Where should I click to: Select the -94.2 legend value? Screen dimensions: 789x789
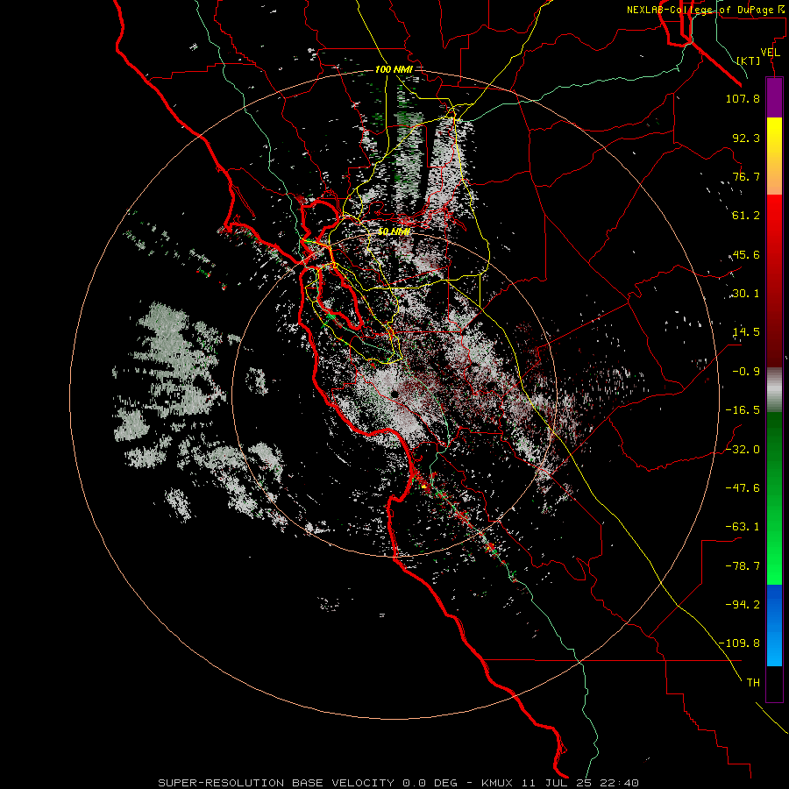pyautogui.click(x=743, y=605)
